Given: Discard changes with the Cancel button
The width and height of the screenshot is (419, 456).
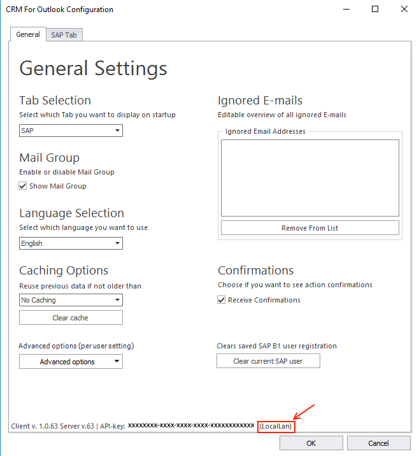Looking at the screenshot, I should point(379,443).
